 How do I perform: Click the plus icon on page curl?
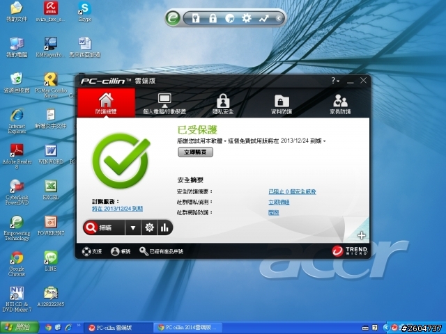pyautogui.click(x=362, y=235)
